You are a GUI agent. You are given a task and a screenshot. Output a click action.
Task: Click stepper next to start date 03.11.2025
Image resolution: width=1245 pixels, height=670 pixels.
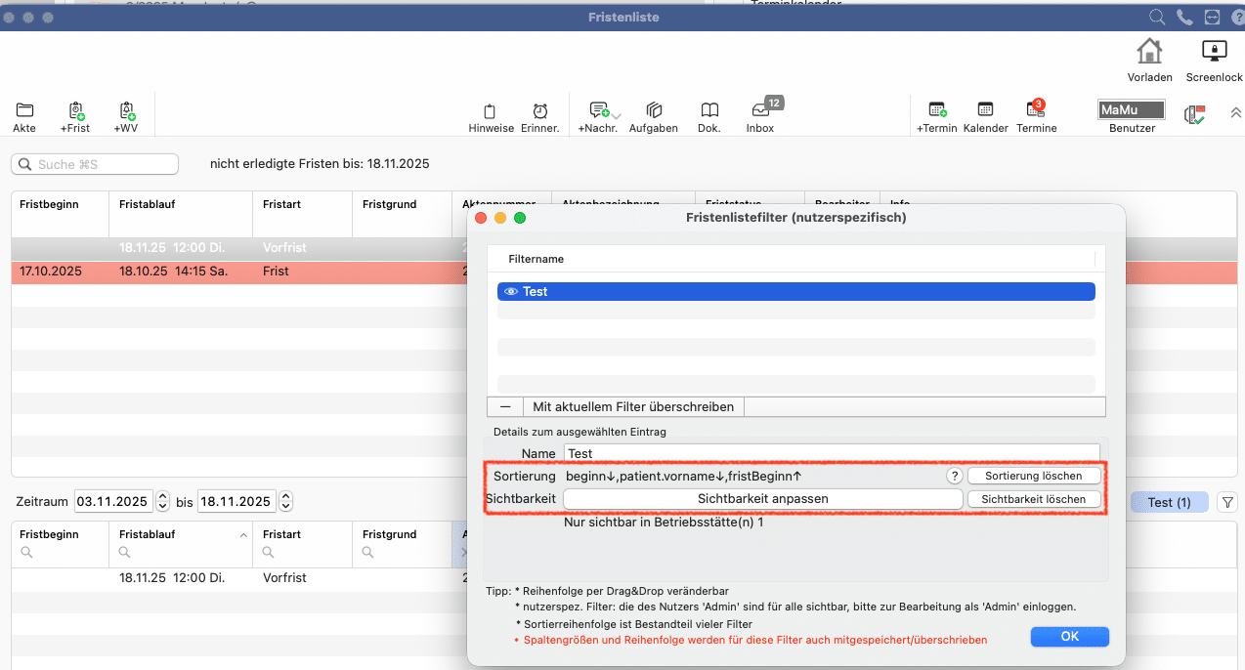163,502
